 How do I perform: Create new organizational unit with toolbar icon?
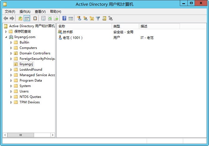coord(92,18)
